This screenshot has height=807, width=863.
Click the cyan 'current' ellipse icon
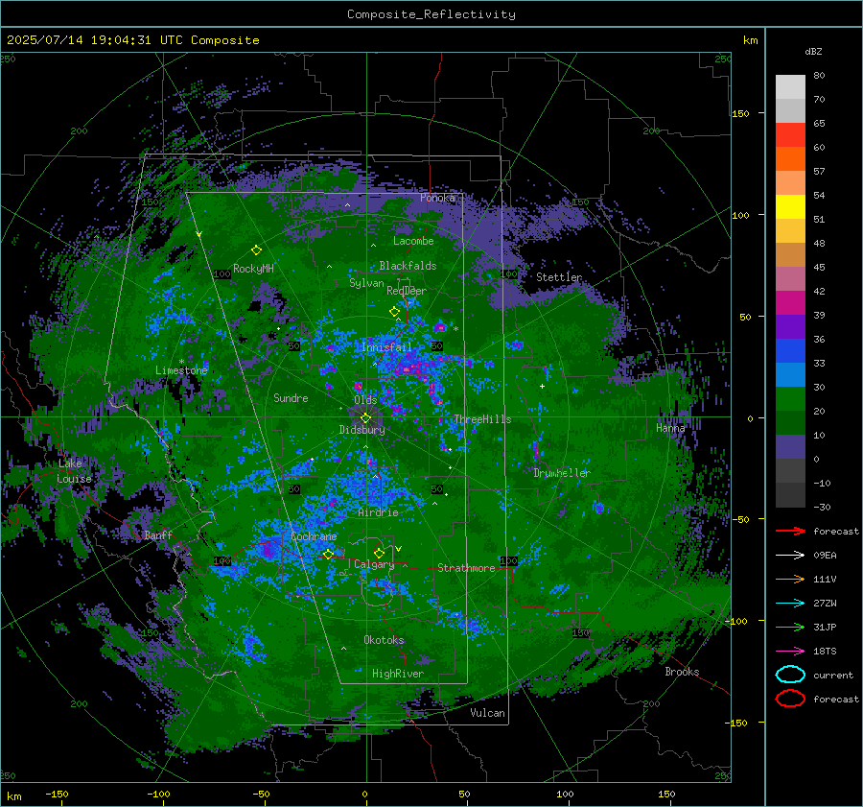click(790, 675)
